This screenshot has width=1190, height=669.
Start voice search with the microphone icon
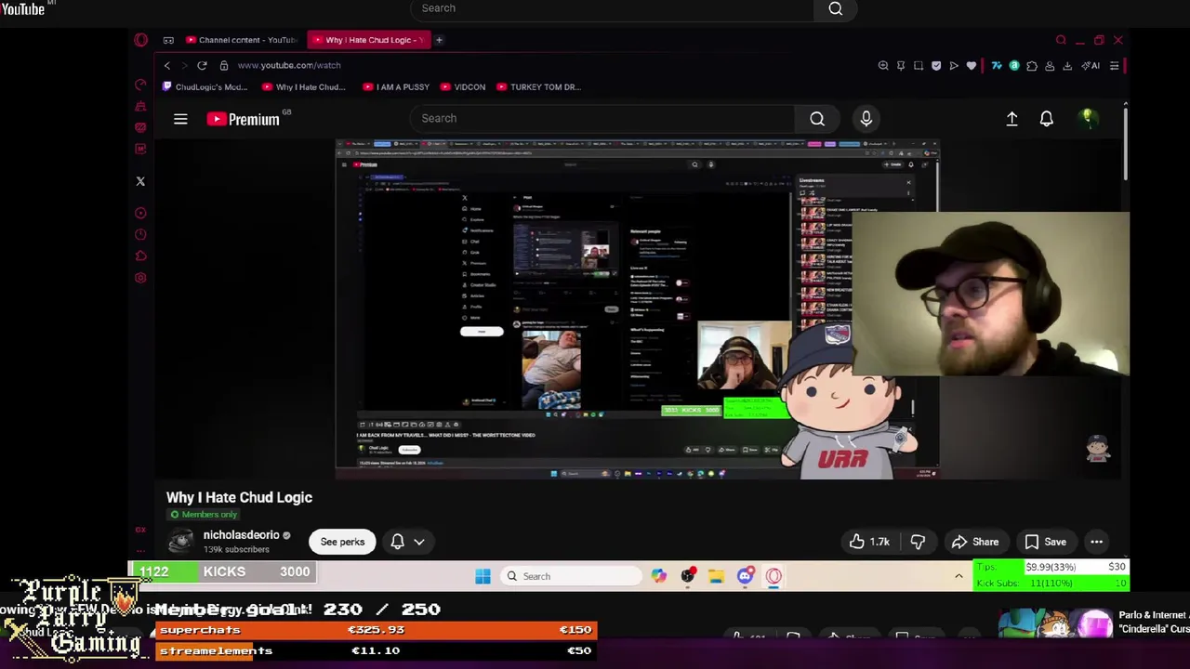tap(866, 118)
